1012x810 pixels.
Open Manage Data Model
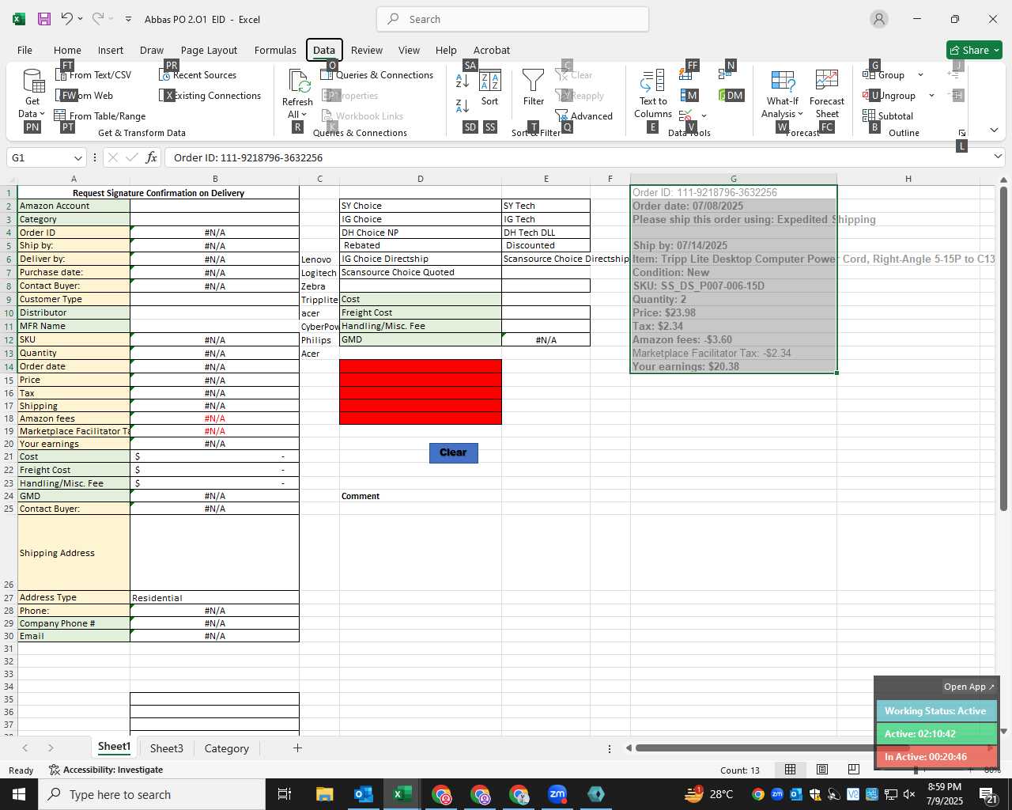731,96
